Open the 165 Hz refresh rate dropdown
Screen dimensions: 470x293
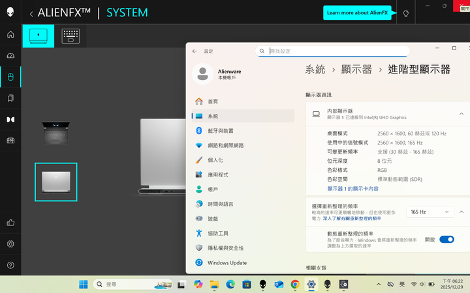pyautogui.click(x=429, y=212)
